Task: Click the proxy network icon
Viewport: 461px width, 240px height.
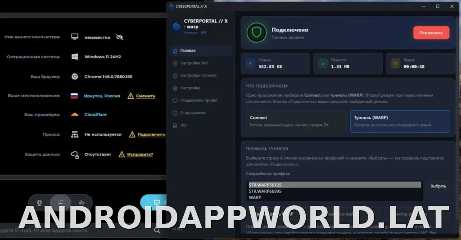Action: [75, 134]
